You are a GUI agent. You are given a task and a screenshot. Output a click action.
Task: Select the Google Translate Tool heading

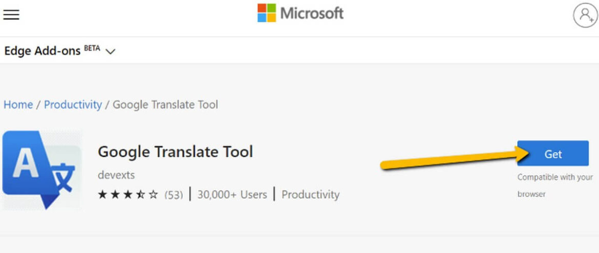pyautogui.click(x=175, y=152)
